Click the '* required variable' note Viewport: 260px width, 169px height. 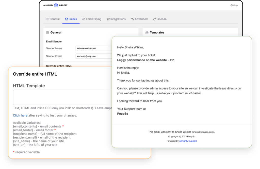pos(26,152)
